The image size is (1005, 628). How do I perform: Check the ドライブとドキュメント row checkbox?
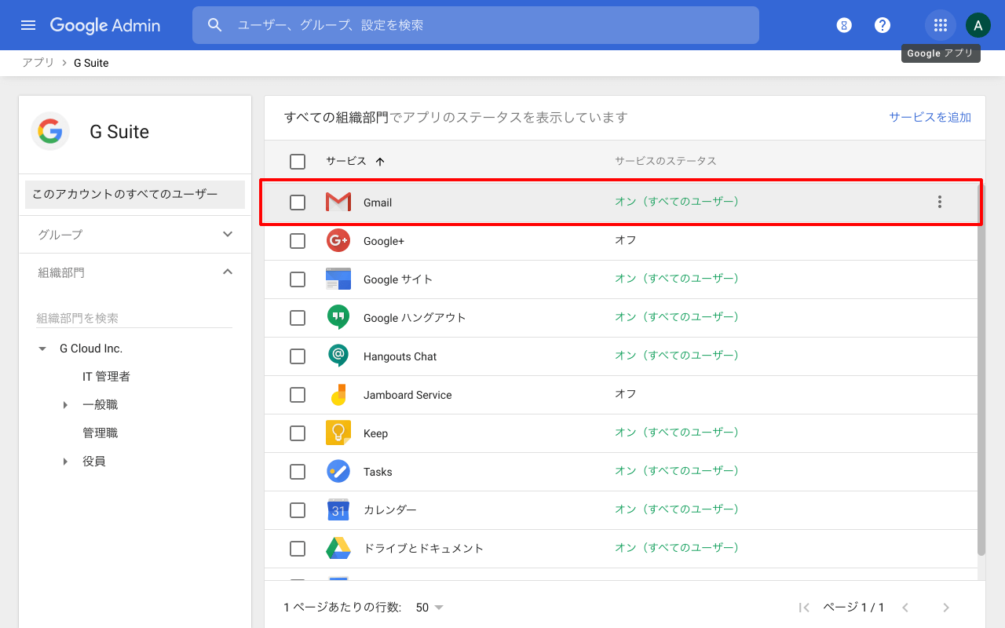pyautogui.click(x=298, y=549)
